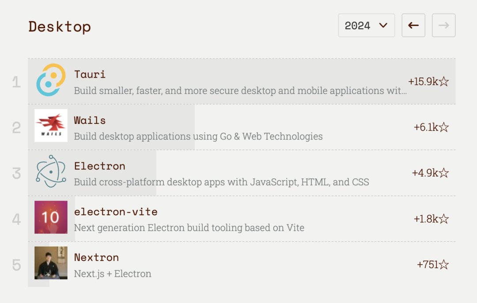Viewport: 477px width, 303px height.
Task: Go to previous category with left arrow
Action: [413, 25]
